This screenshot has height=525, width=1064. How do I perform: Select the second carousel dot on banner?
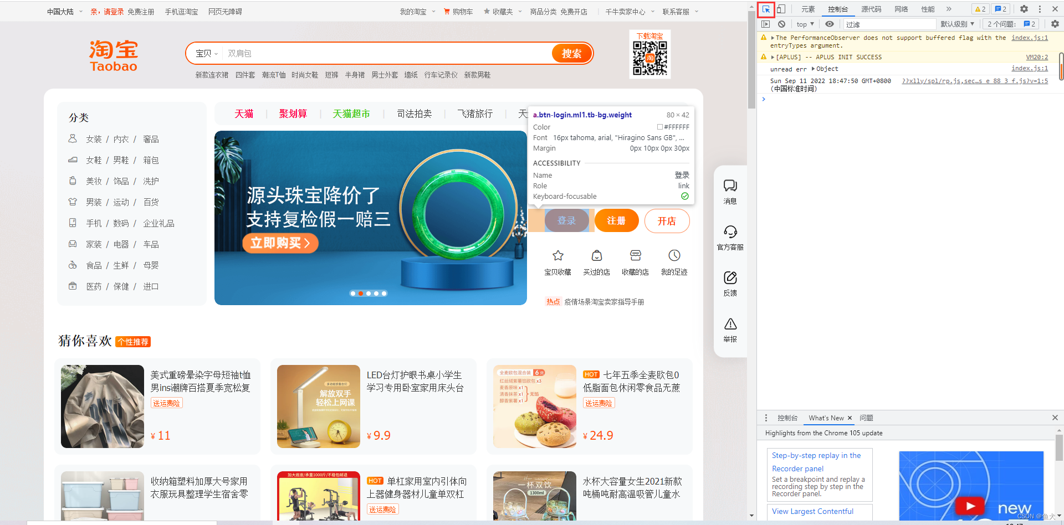click(361, 294)
